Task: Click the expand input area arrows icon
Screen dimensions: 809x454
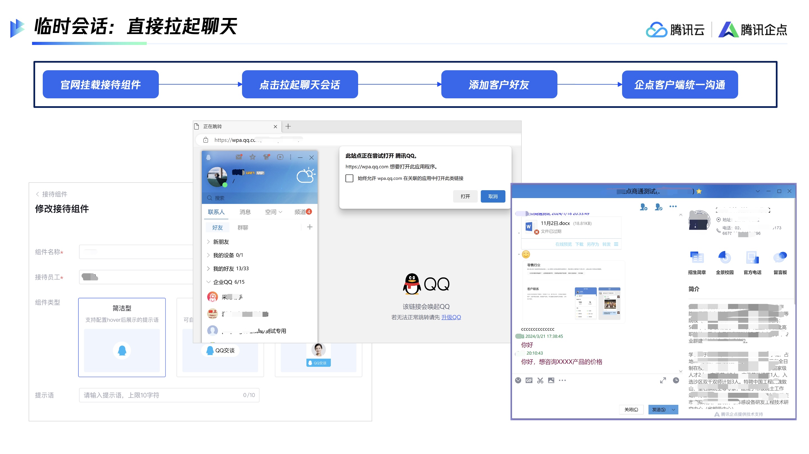Action: [x=663, y=380]
